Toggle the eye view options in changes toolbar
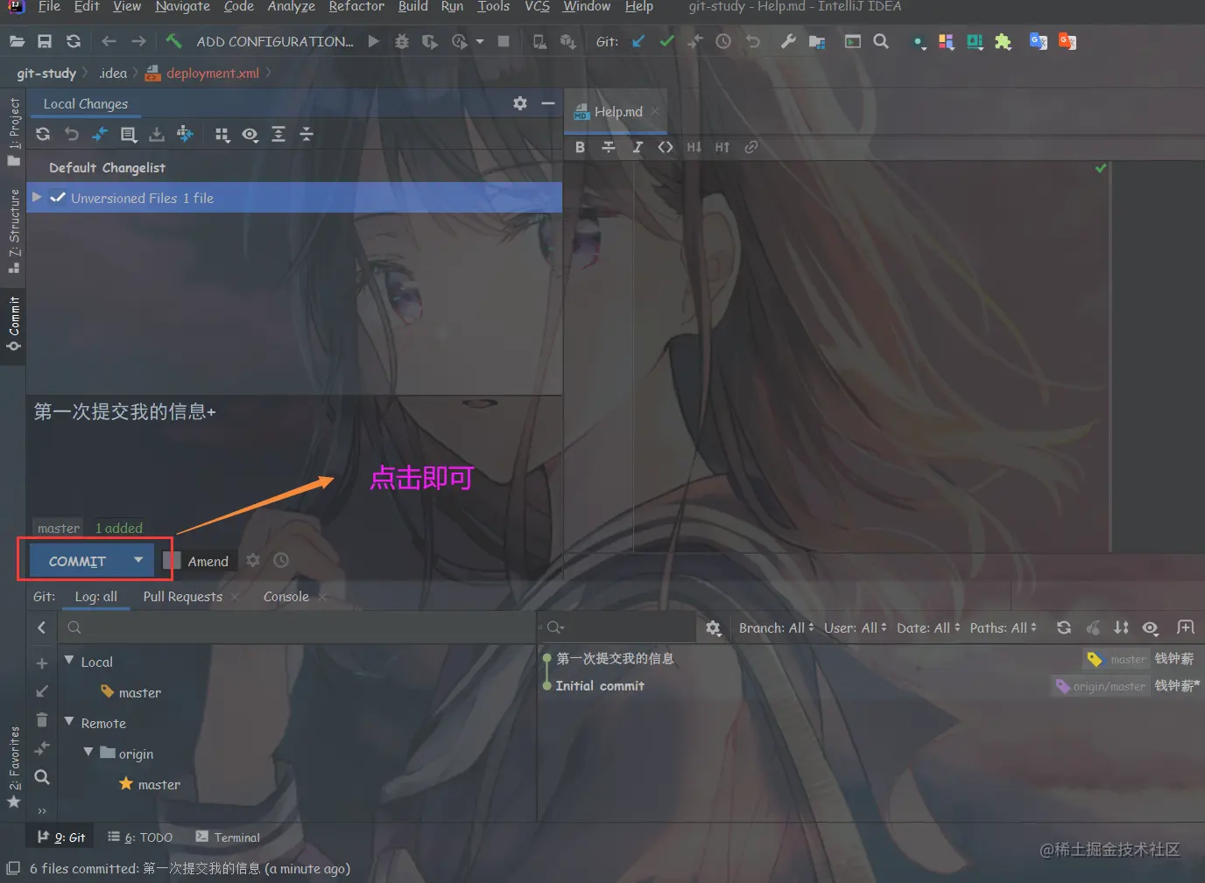 click(250, 134)
